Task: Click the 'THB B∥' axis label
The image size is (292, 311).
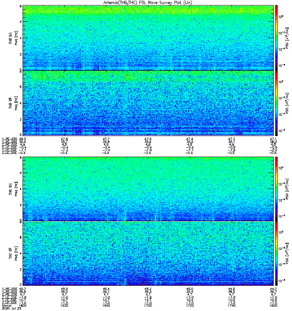Action: pyautogui.click(x=11, y=103)
